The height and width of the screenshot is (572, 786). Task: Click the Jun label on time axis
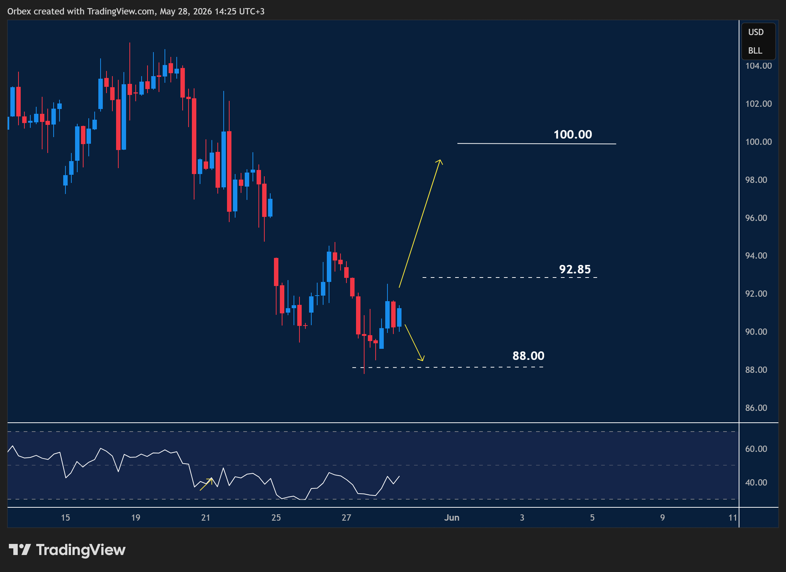[452, 518]
